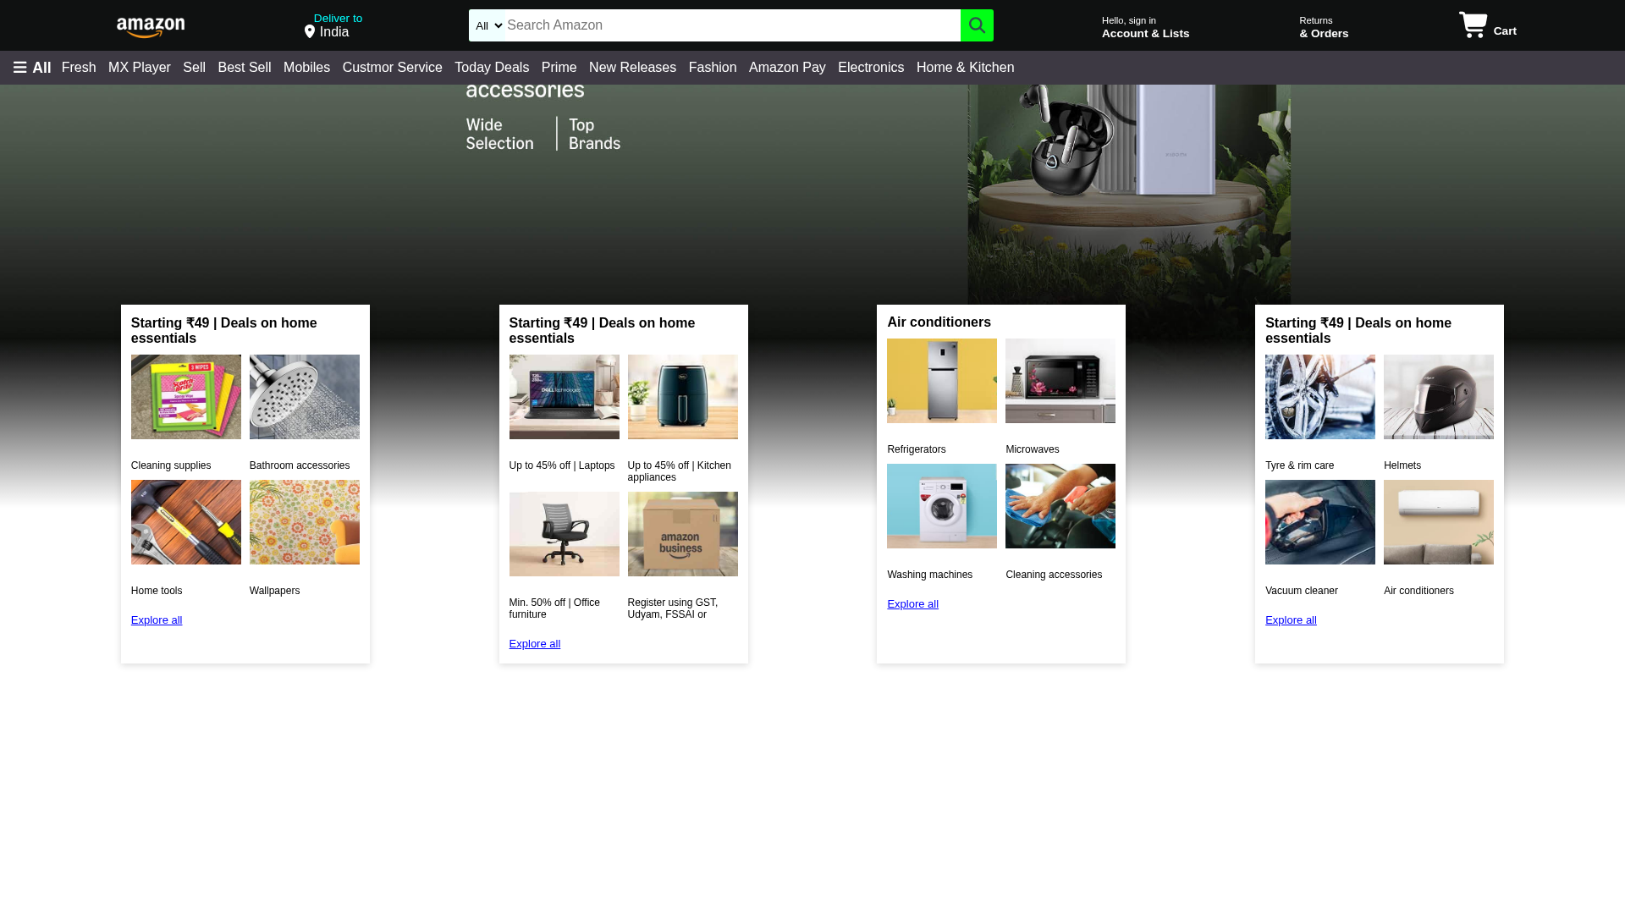
Task: Open the Today Deals menu item
Action: pos(491,67)
